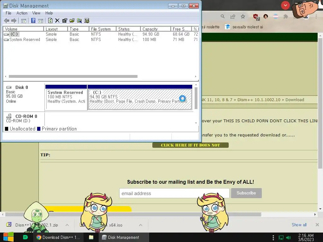Screen dimensions: 323x242
Task: Sort by the Status column header
Action: click(128, 29)
